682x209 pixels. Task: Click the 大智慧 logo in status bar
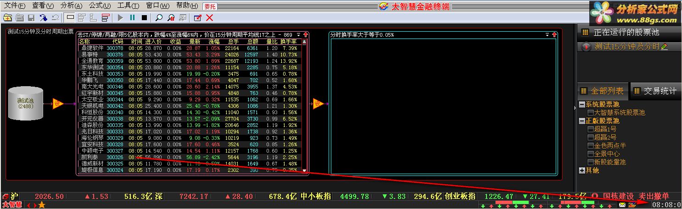tap(12, 204)
